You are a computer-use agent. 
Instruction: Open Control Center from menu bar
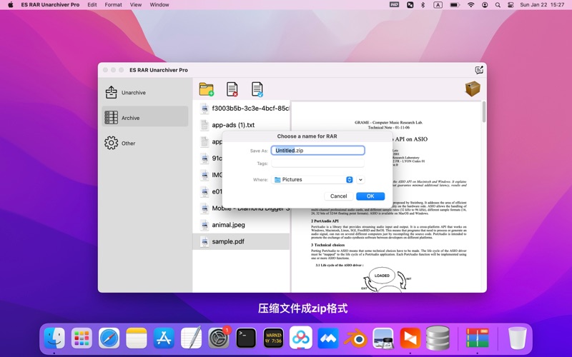[511, 5]
